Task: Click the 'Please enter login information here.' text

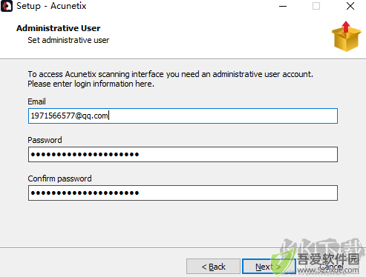Action: (91, 84)
